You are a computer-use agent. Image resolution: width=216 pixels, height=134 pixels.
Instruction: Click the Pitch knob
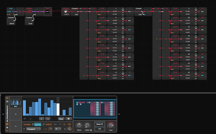pyautogui.click(x=79, y=125)
